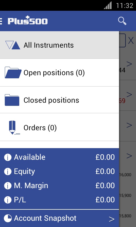Tap the Plus500 logo

click(x=27, y=20)
